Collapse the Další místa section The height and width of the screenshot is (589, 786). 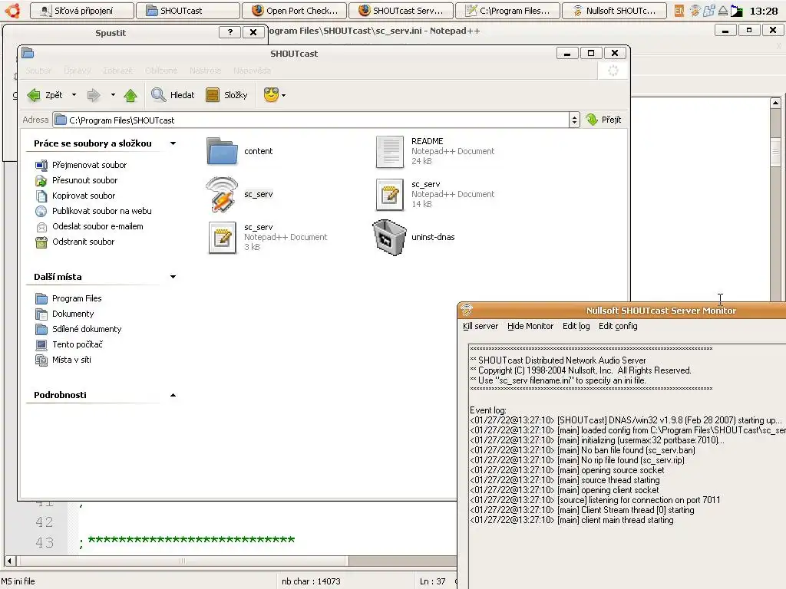[x=173, y=276]
